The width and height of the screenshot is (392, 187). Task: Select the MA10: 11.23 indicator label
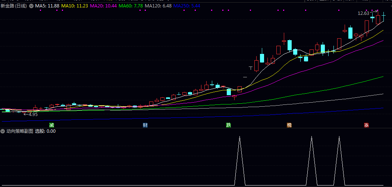click(x=75, y=6)
